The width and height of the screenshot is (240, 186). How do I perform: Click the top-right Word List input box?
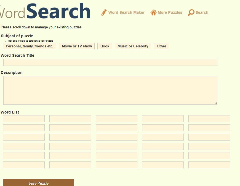(x=209, y=119)
